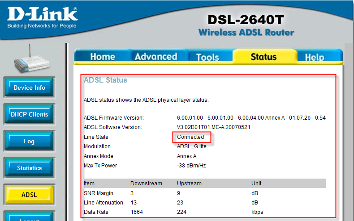
Task: Select the SNR Margin row label
Action: point(99,193)
